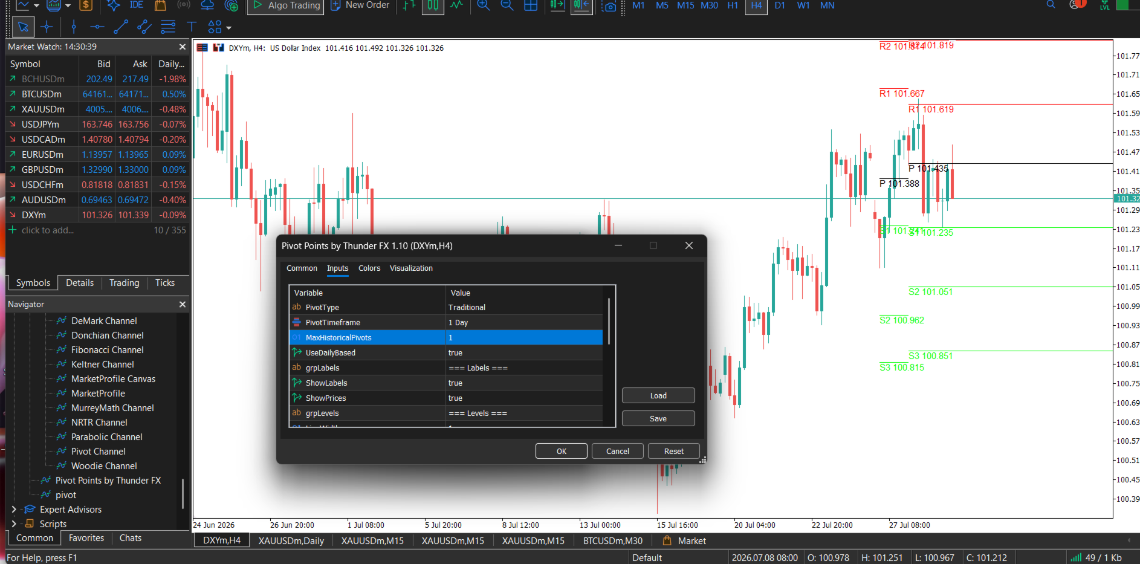Select the trendline drawing tool

121,27
